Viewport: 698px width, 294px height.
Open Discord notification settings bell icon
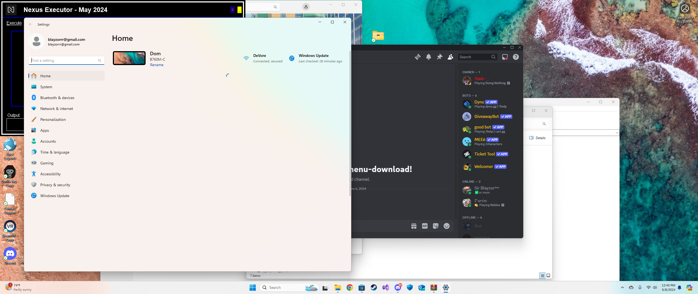click(429, 57)
